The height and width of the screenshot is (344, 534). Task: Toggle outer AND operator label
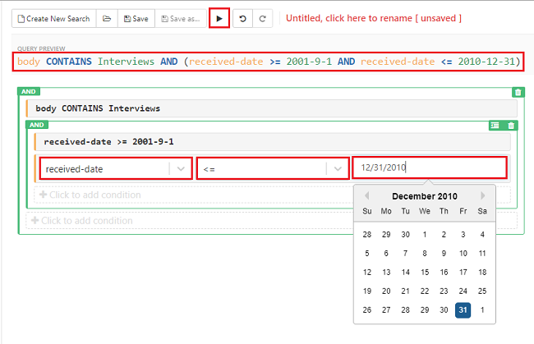pyautogui.click(x=29, y=91)
